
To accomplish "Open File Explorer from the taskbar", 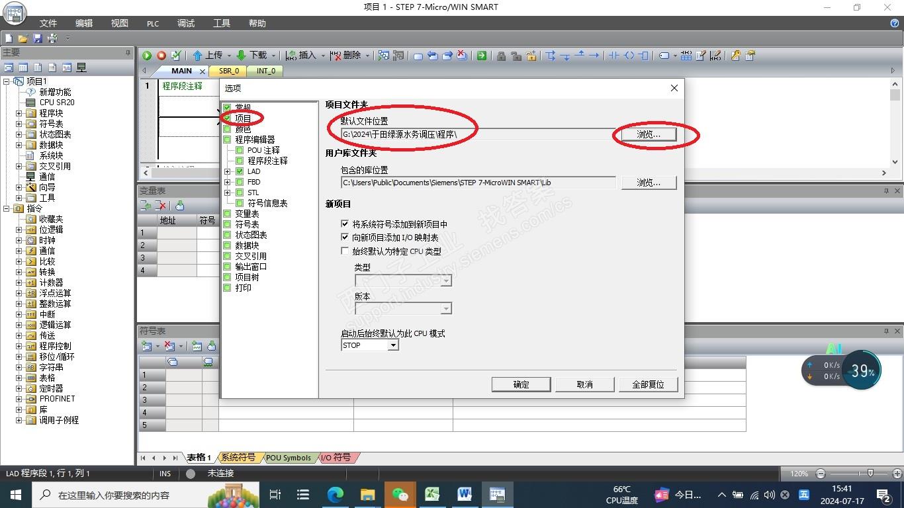I will coord(367,494).
